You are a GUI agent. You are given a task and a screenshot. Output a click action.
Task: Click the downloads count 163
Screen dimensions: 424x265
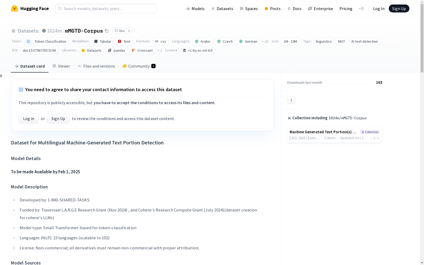click(x=379, y=82)
